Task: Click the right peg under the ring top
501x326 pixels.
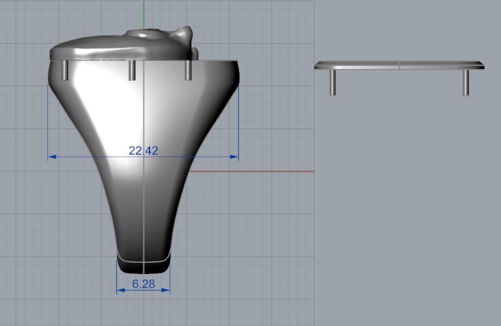Action: [188, 70]
